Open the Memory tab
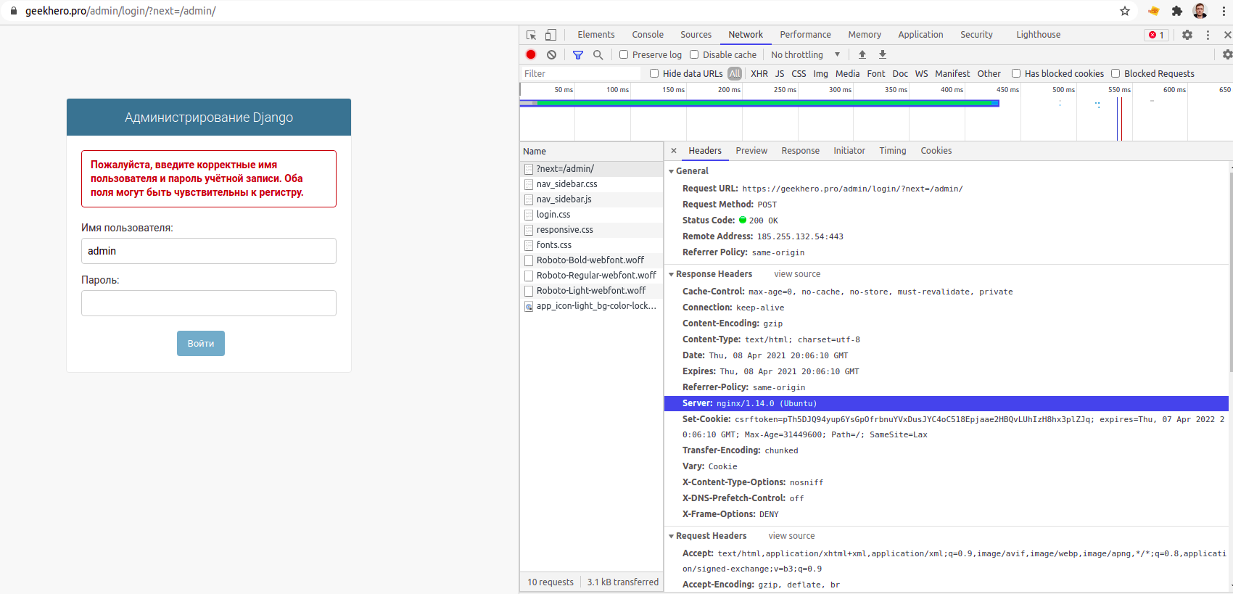This screenshot has width=1233, height=594. point(865,35)
